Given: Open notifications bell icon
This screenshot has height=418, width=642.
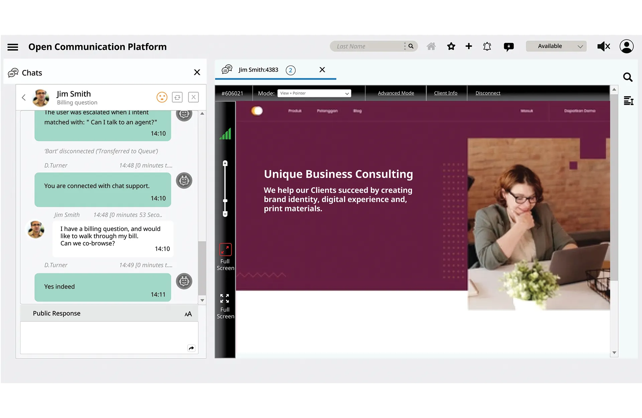Looking at the screenshot, I should [487, 46].
